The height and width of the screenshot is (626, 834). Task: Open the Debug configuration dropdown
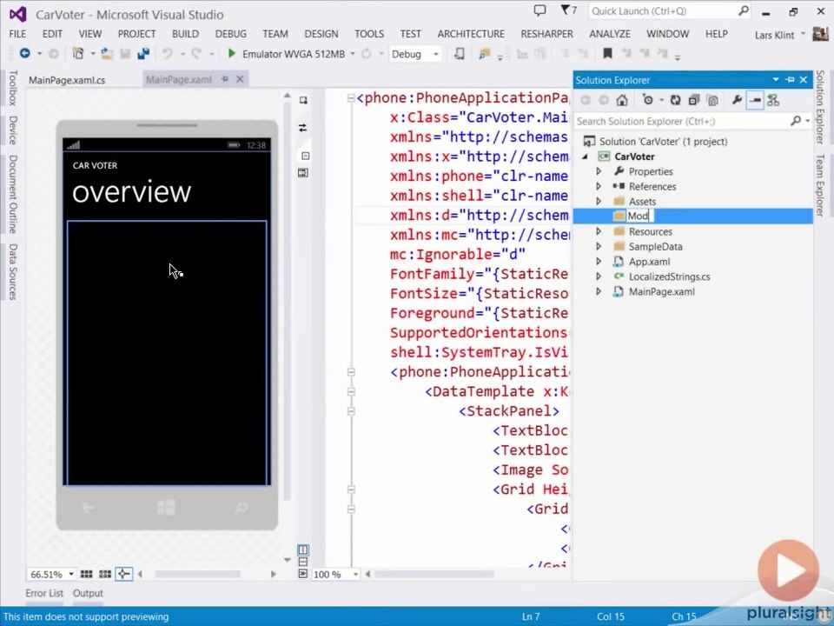click(x=435, y=54)
